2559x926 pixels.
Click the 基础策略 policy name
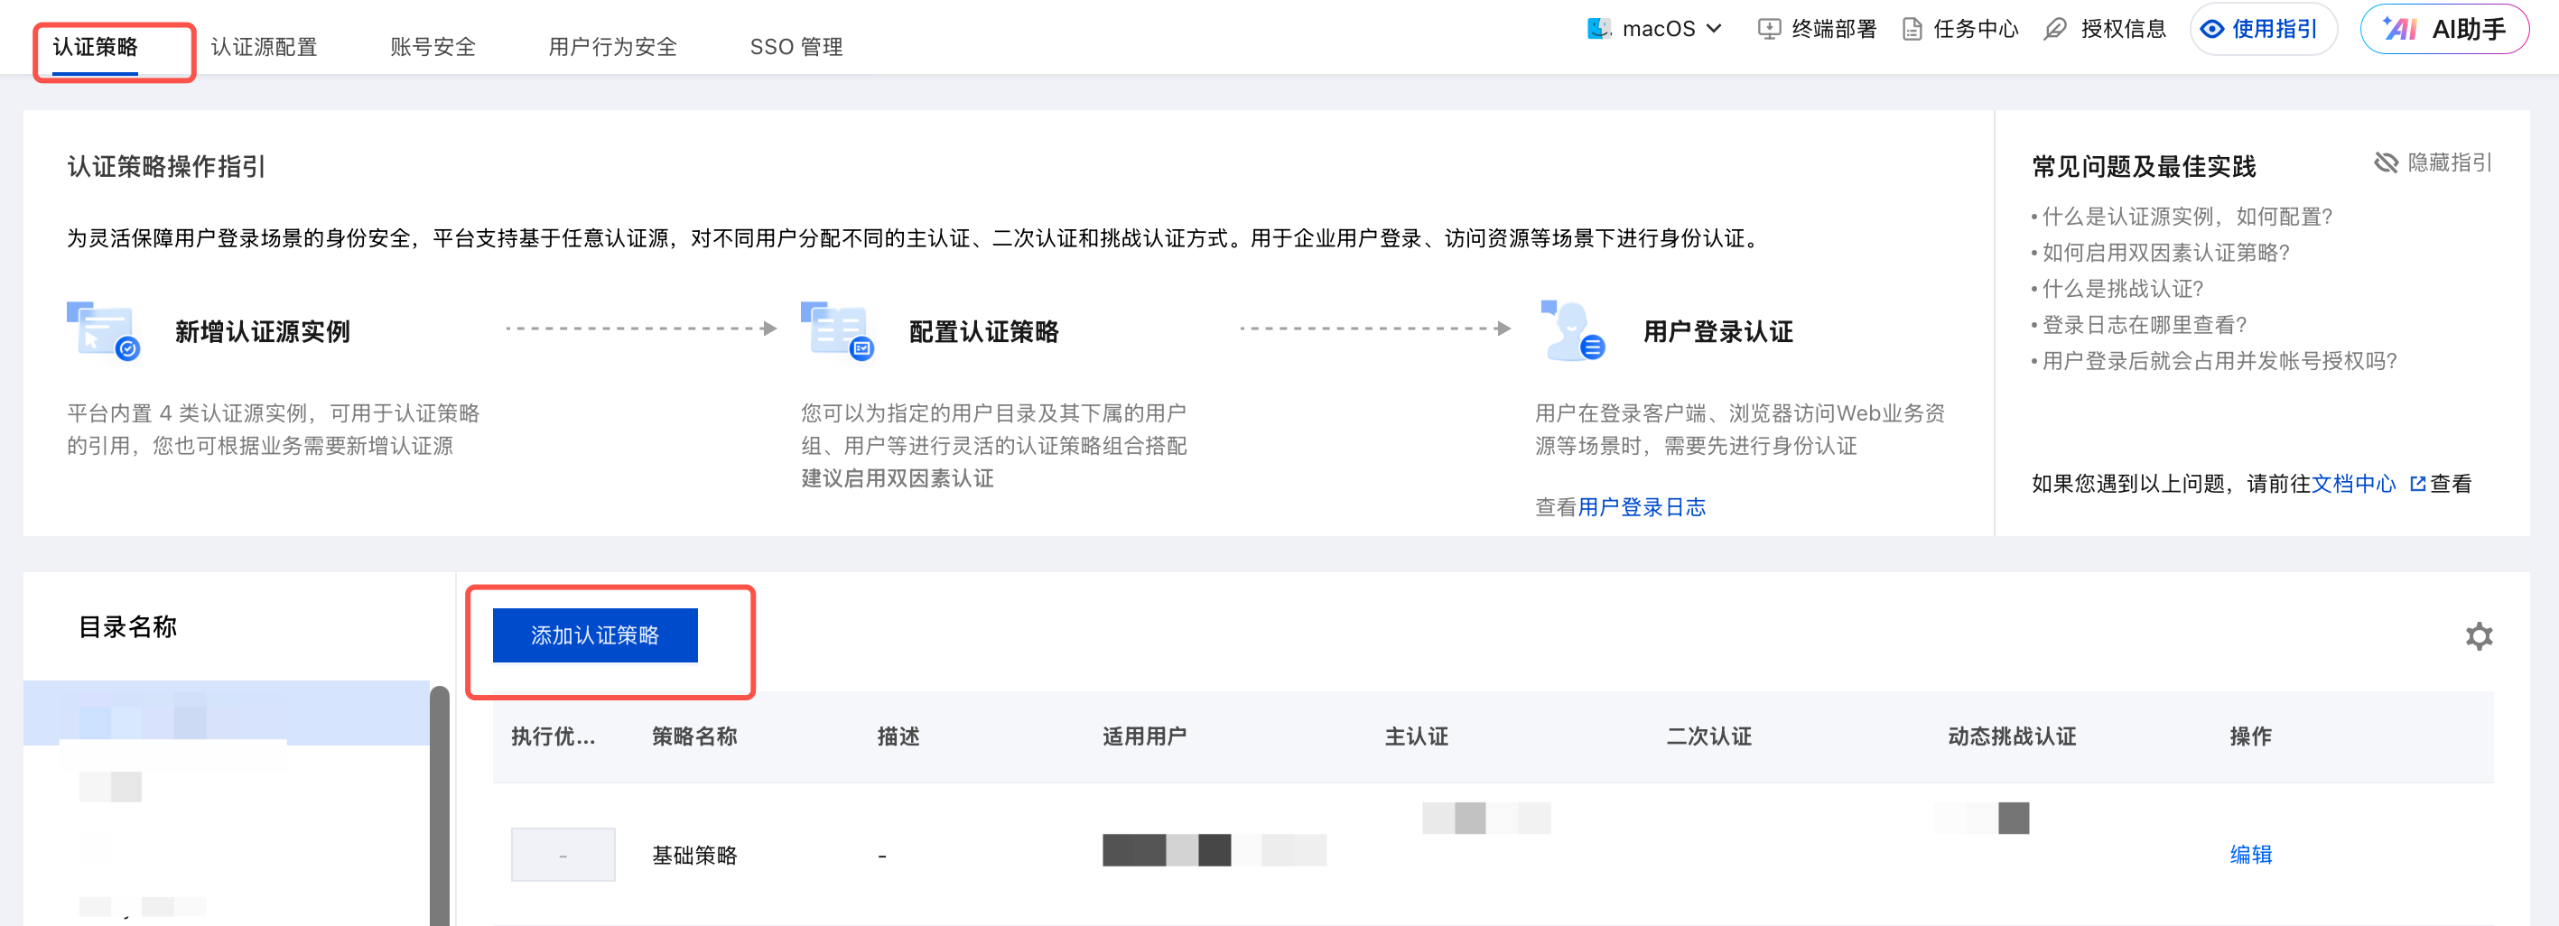click(694, 856)
